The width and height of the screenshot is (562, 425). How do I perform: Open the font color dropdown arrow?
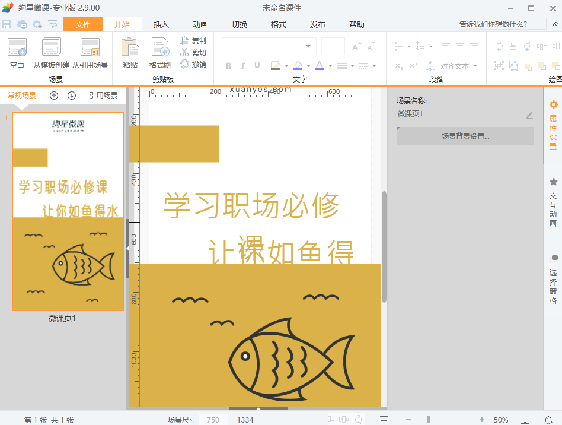[x=330, y=66]
